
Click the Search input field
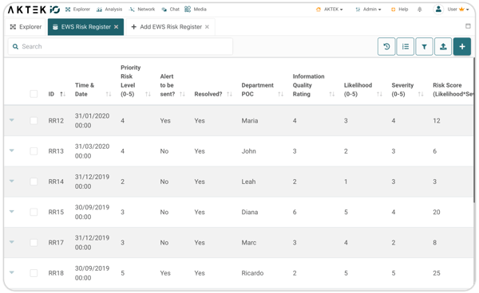click(121, 47)
